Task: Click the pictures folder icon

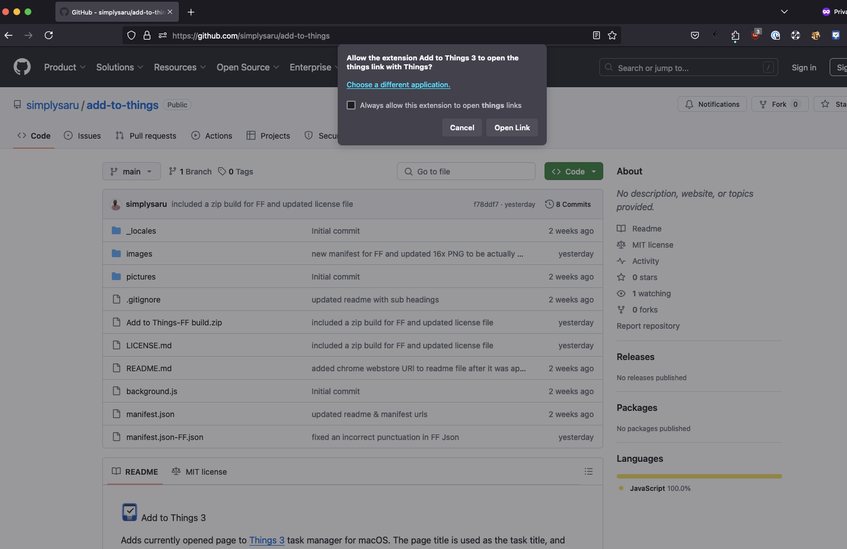Action: (x=116, y=276)
